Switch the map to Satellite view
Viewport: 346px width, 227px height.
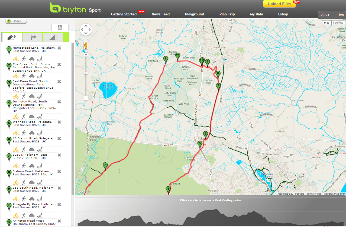click(338, 23)
